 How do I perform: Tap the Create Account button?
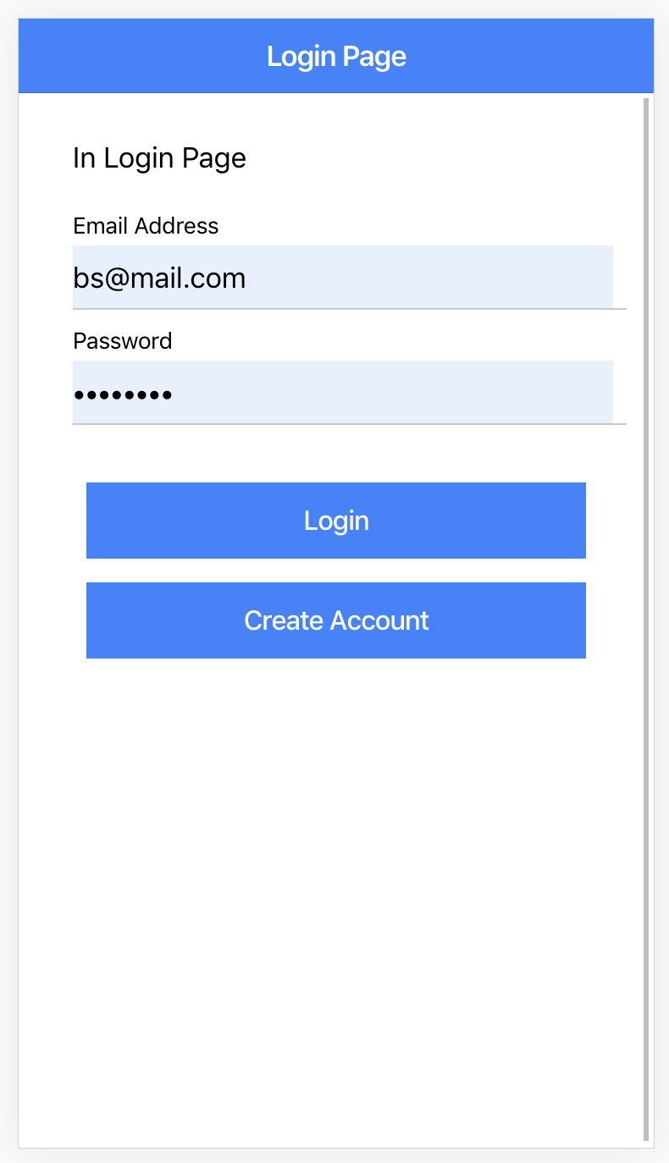[336, 620]
